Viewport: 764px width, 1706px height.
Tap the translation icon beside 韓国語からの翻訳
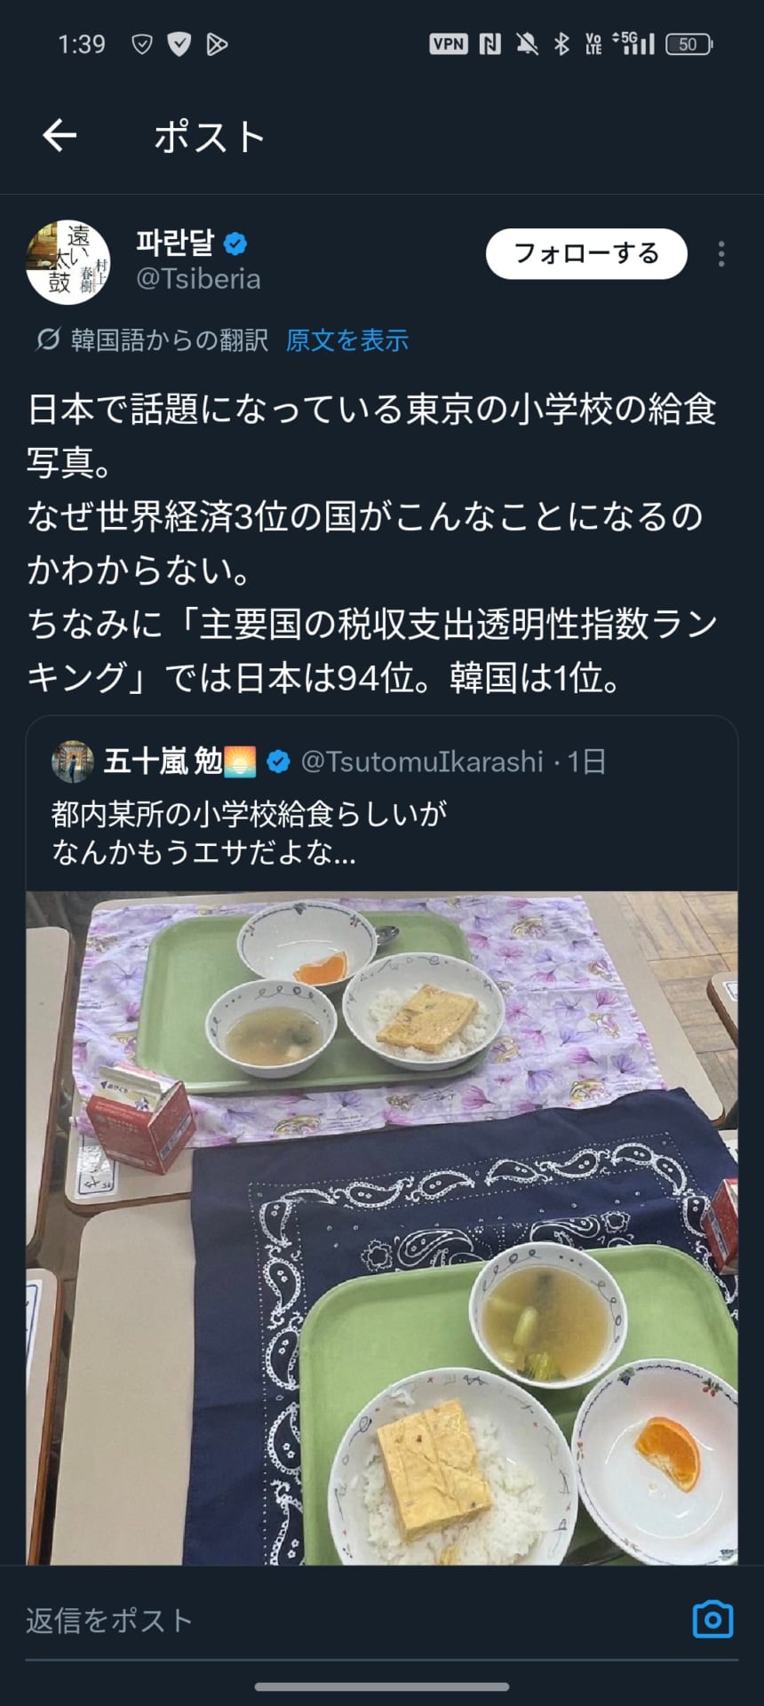[47, 339]
